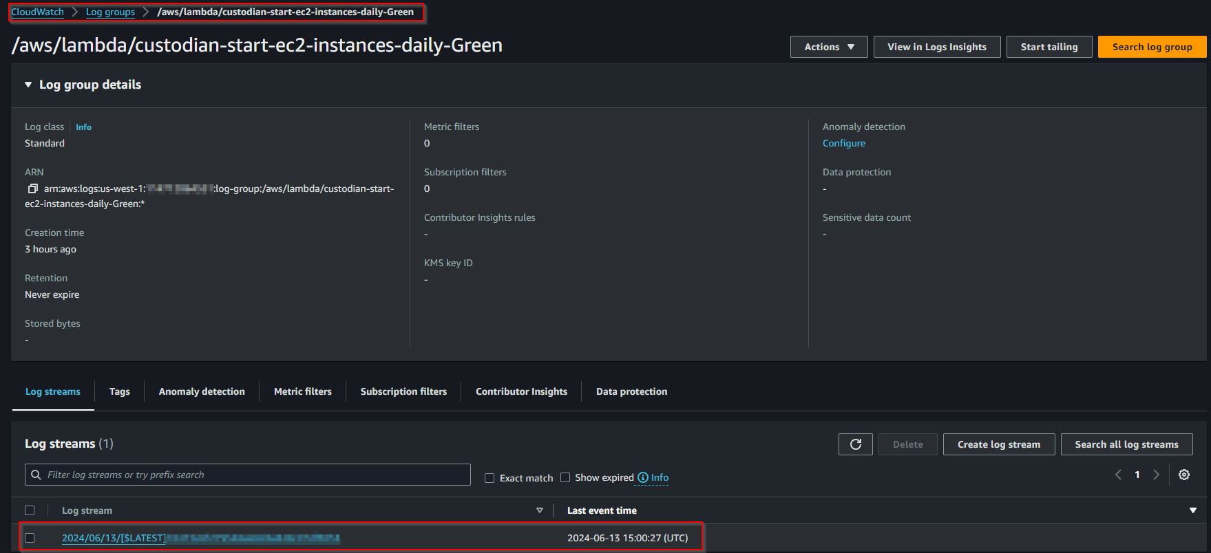
Task: Open the Actions dropdown
Action: (x=829, y=47)
